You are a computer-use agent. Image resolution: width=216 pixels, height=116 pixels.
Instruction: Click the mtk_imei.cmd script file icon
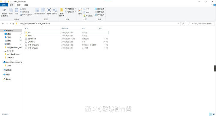click(26, 45)
